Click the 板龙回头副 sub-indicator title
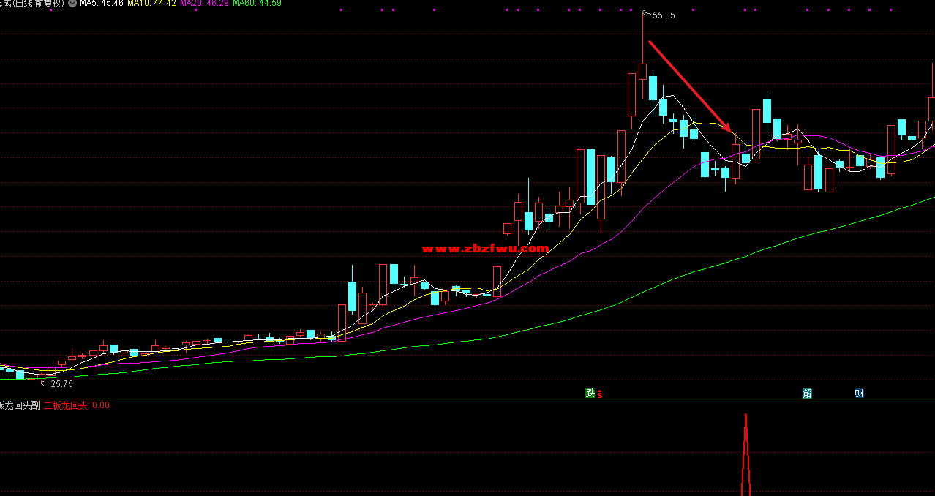935x496 pixels. click(20, 405)
